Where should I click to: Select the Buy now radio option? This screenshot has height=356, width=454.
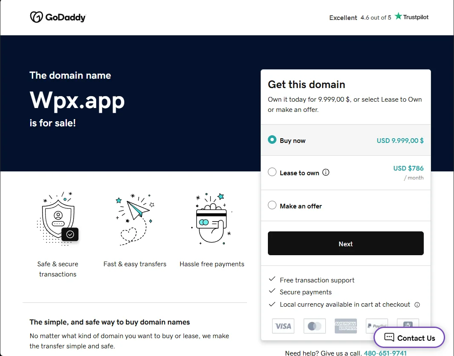pyautogui.click(x=272, y=140)
